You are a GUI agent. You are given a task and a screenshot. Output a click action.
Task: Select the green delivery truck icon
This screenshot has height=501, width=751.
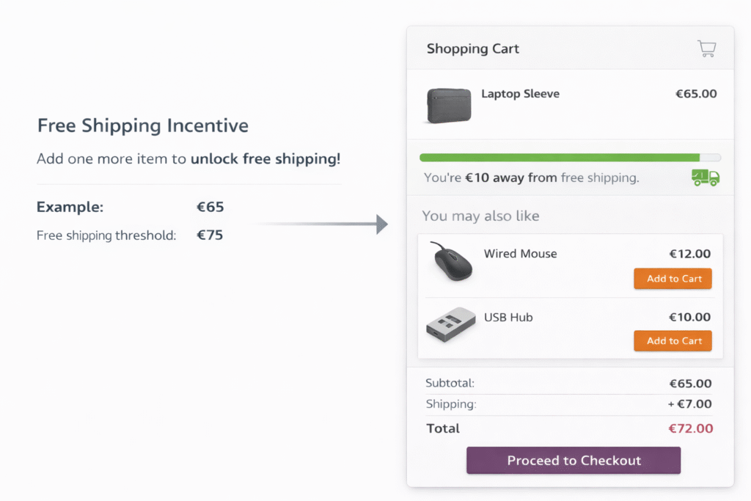(x=703, y=178)
